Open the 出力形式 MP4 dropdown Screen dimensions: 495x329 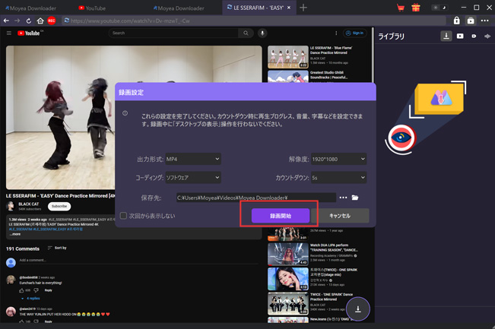point(193,160)
